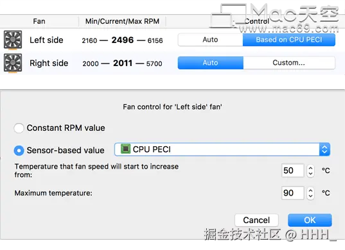This screenshot has height=250, width=345.
Task: Decrease the maximum temperature with its stepper
Action: click(310, 196)
